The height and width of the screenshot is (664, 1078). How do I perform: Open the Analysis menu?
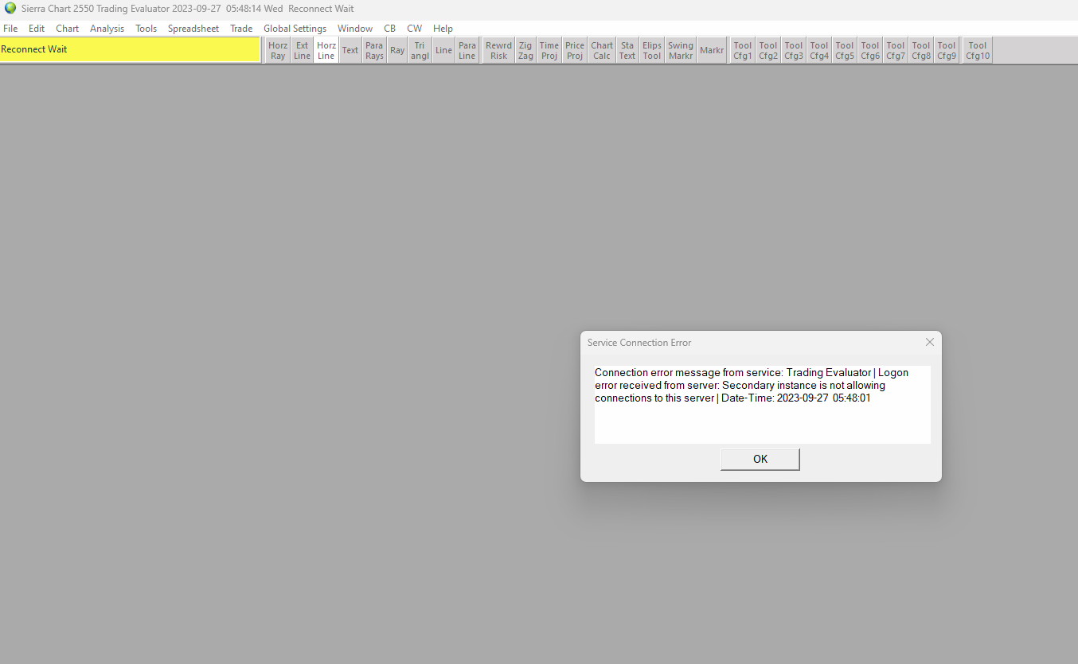coord(107,29)
